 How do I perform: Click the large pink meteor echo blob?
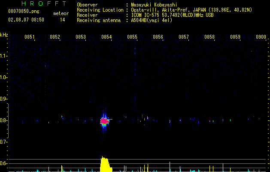tap(104, 121)
